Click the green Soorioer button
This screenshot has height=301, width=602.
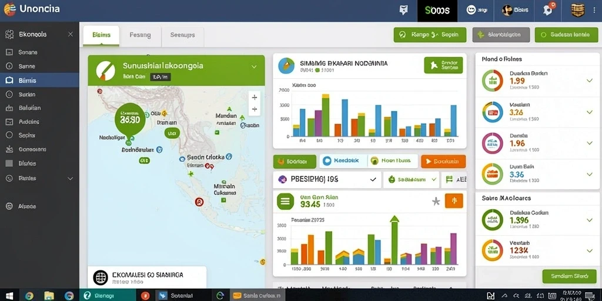295,162
